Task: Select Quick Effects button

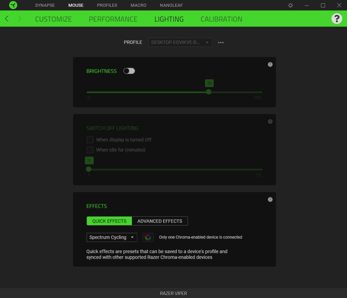Action: 109,221
